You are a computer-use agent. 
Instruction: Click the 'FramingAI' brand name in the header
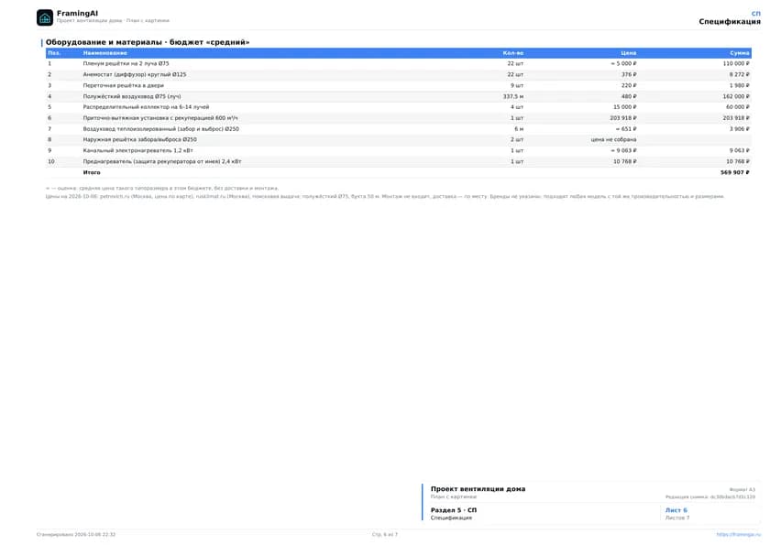(77, 13)
